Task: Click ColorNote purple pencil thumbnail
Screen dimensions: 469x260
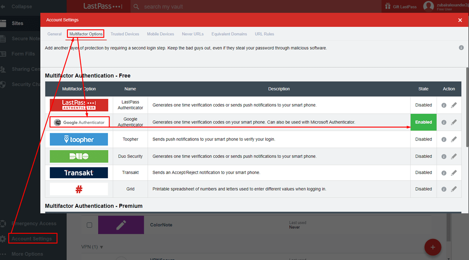Action: coord(121,225)
